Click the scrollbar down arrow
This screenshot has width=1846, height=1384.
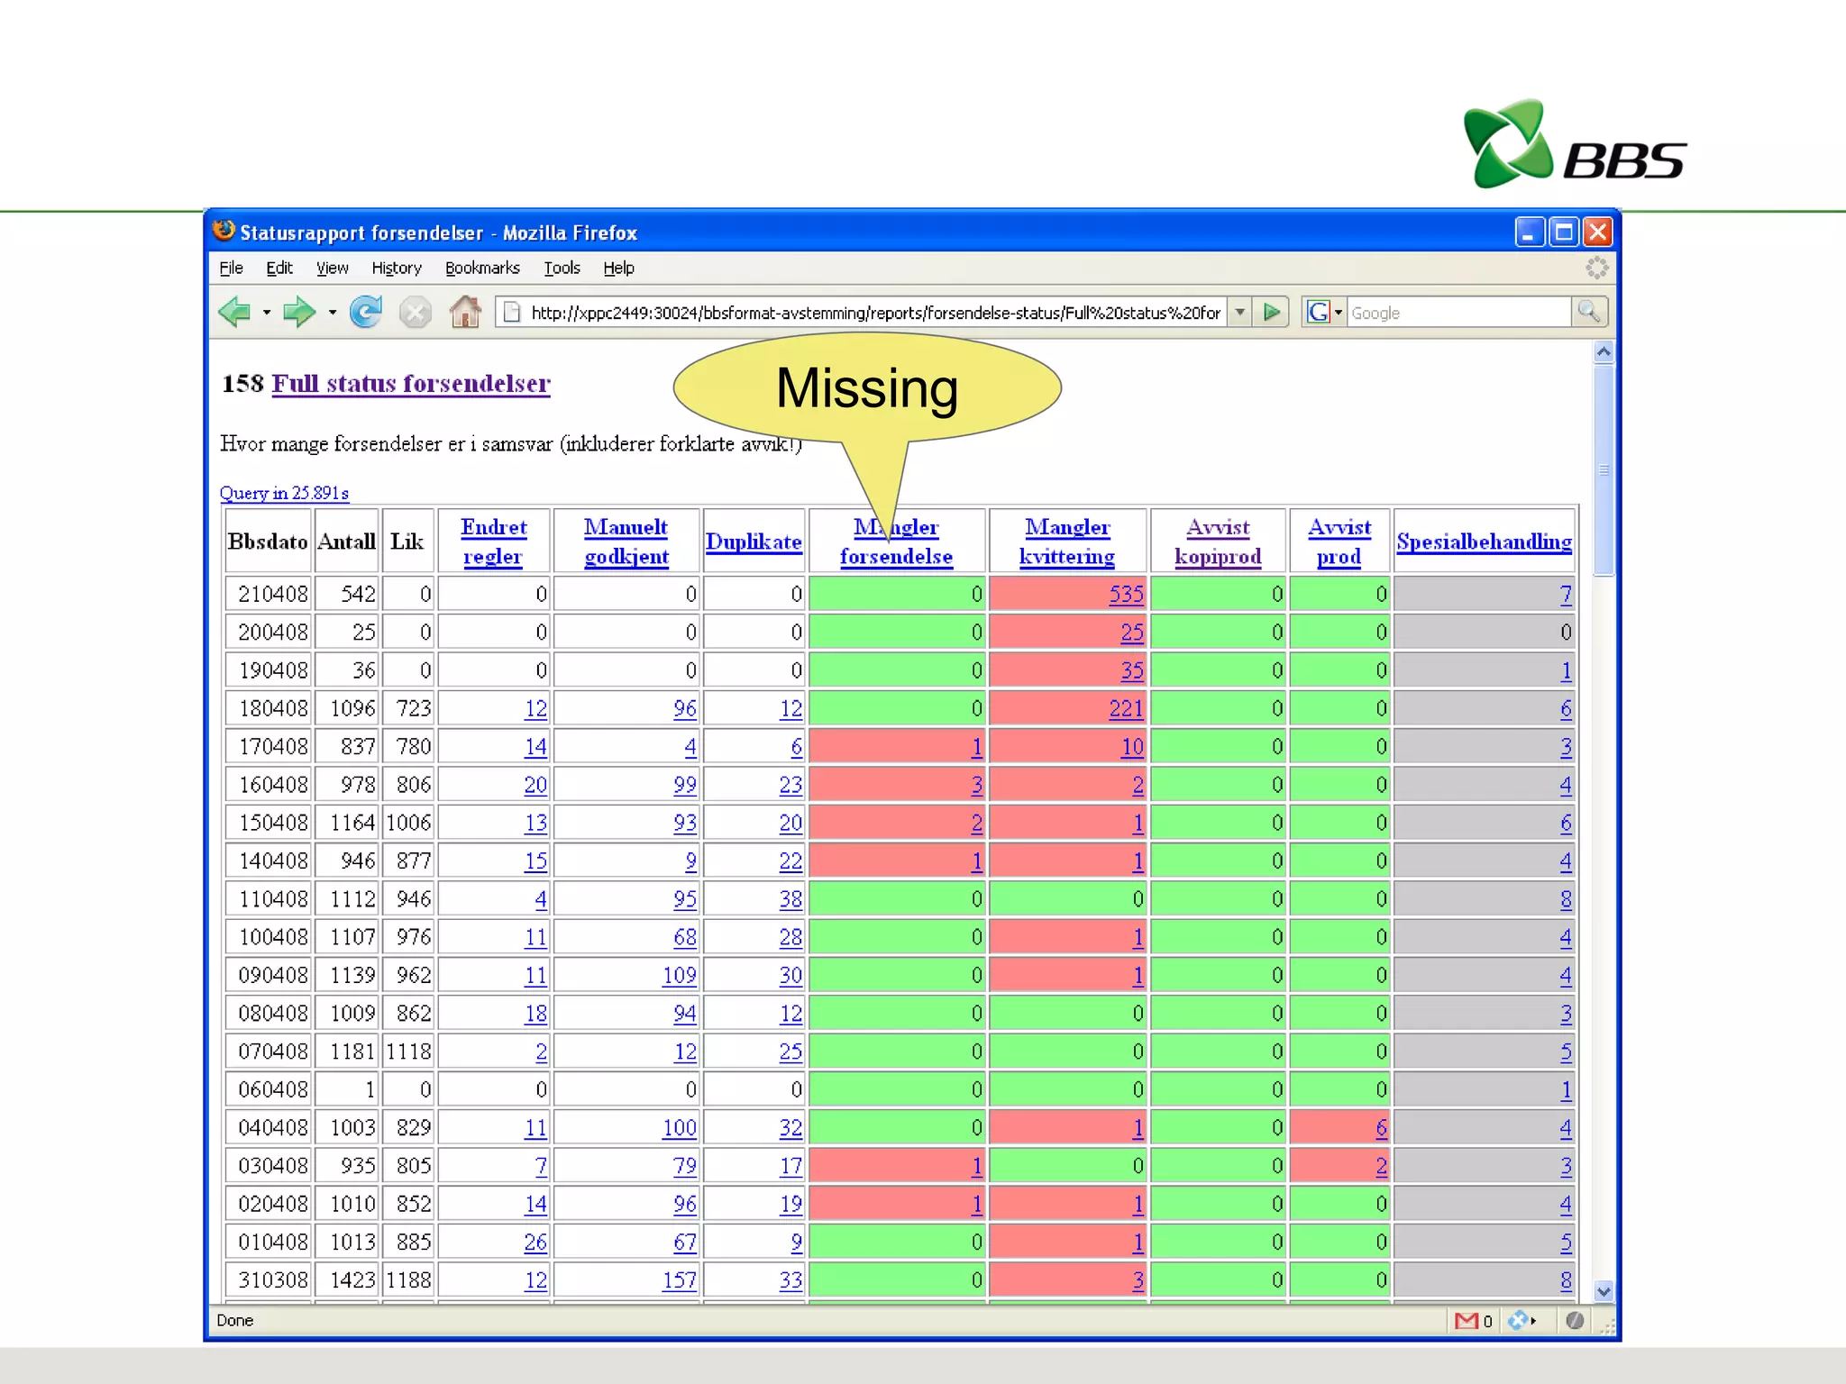point(1603,1291)
